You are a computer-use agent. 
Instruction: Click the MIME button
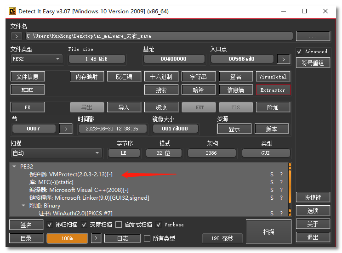[28, 90]
